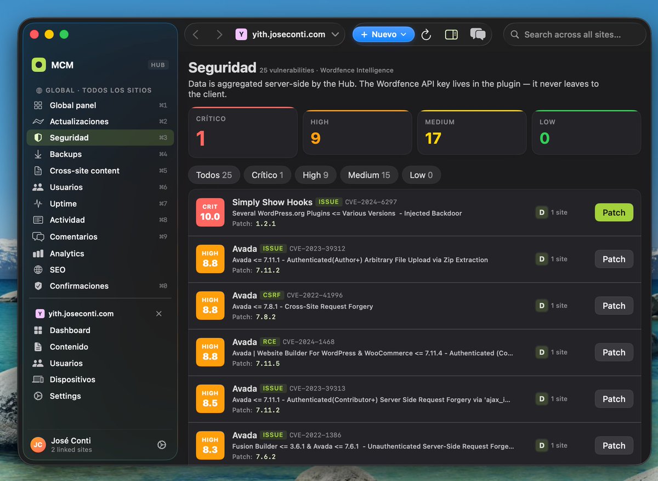This screenshot has width=658, height=481.
Task: Click the D site badge in Simply Show Hooks row
Action: (x=542, y=212)
